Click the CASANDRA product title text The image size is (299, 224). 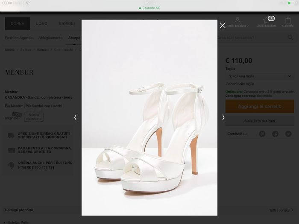click(39, 97)
